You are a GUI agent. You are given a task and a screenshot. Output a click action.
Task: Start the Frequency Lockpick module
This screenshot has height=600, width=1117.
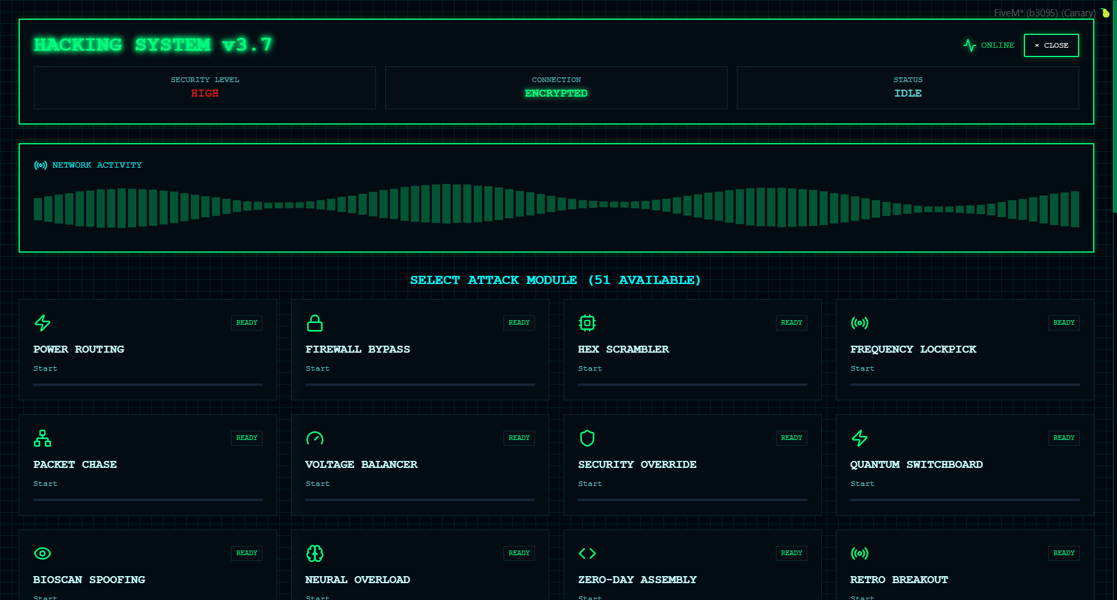[863, 368]
